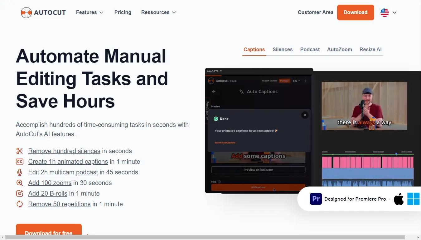
Task: Open Edit 2h multicam podcast link
Action: click(x=63, y=172)
